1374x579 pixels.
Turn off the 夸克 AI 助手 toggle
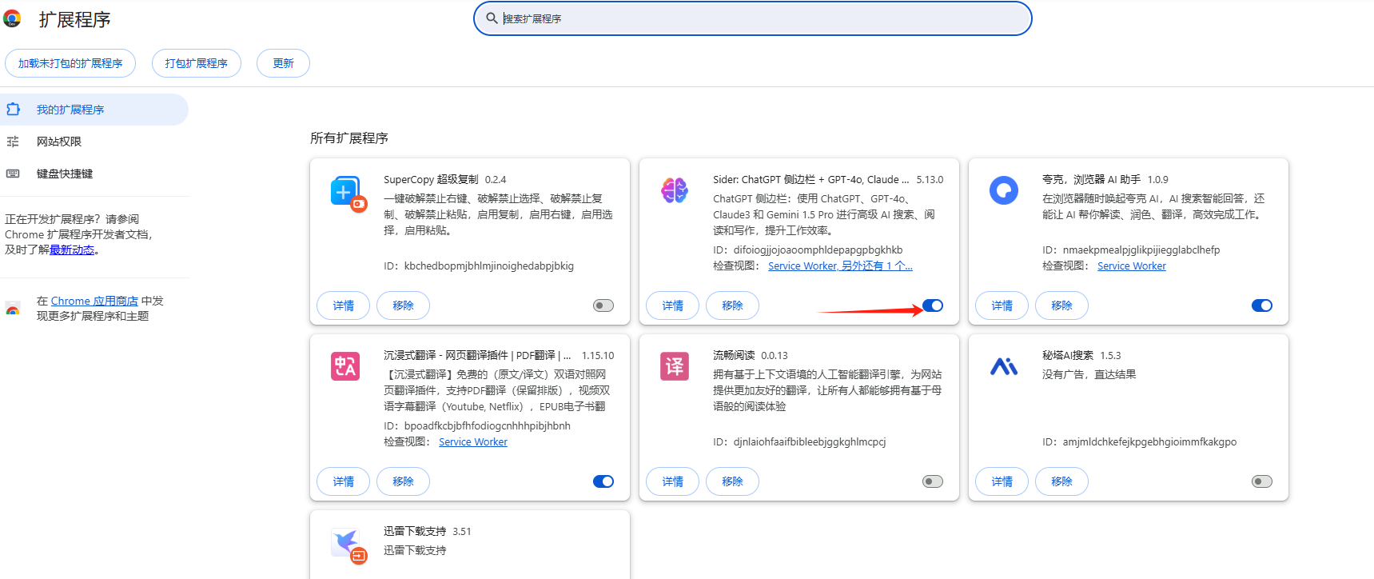coord(1262,305)
